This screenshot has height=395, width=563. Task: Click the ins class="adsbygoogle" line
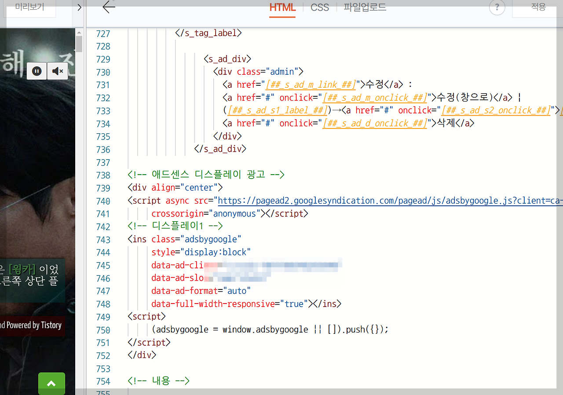tap(185, 239)
